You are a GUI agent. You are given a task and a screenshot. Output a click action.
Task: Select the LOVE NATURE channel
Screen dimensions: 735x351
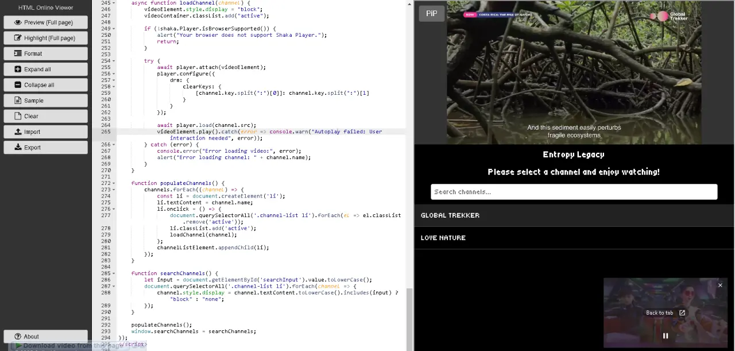coord(574,238)
